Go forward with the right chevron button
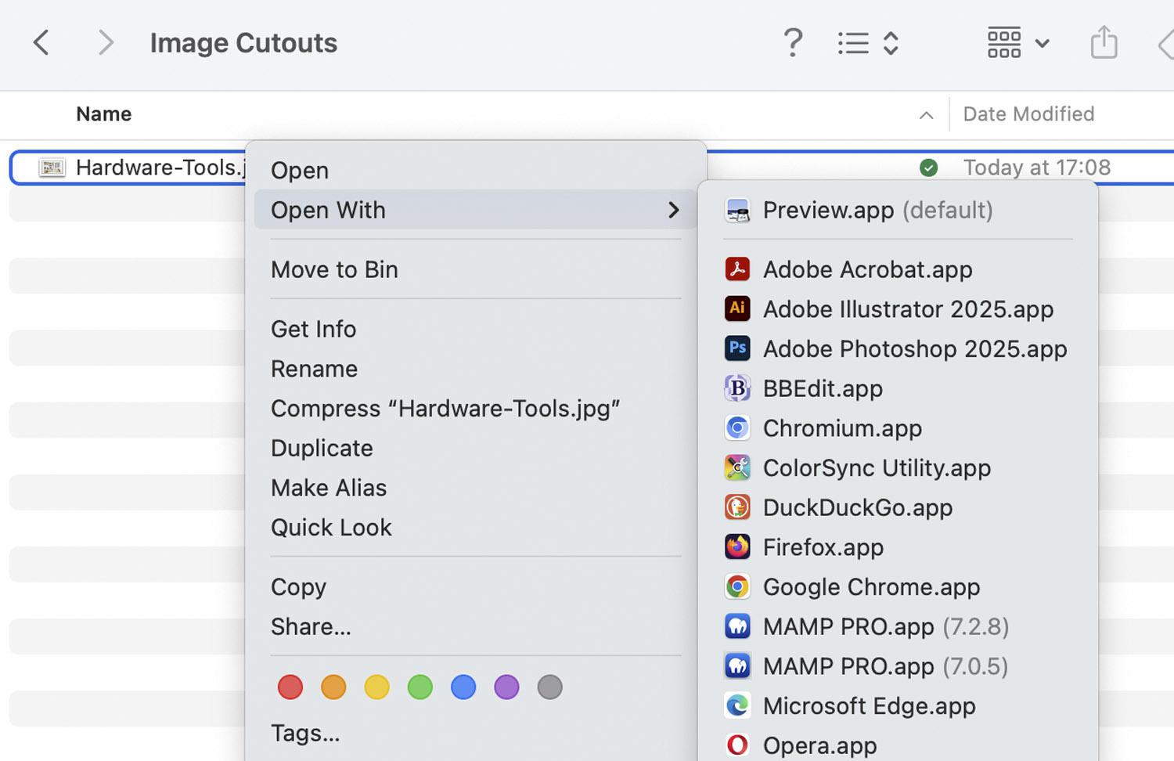 (x=106, y=42)
